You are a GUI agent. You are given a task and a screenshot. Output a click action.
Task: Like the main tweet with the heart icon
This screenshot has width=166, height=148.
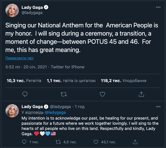(102, 94)
